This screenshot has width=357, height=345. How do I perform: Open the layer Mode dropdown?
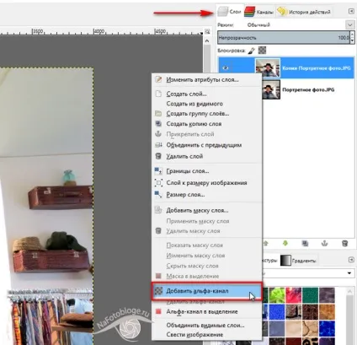pyautogui.click(x=349, y=24)
